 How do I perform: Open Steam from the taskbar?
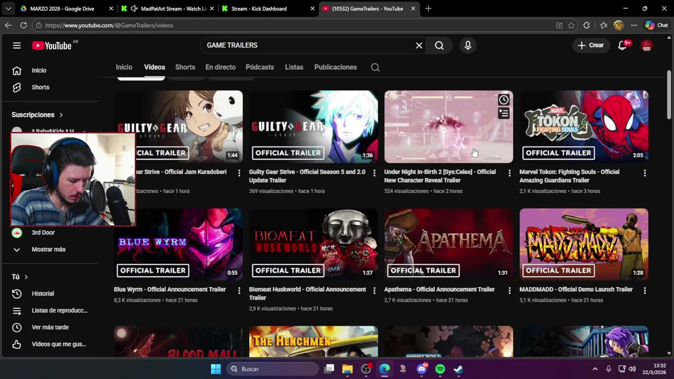coord(459,369)
